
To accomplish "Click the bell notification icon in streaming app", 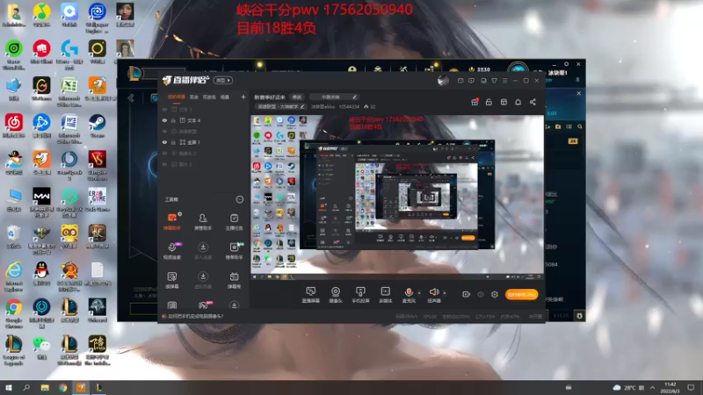I will tap(518, 102).
